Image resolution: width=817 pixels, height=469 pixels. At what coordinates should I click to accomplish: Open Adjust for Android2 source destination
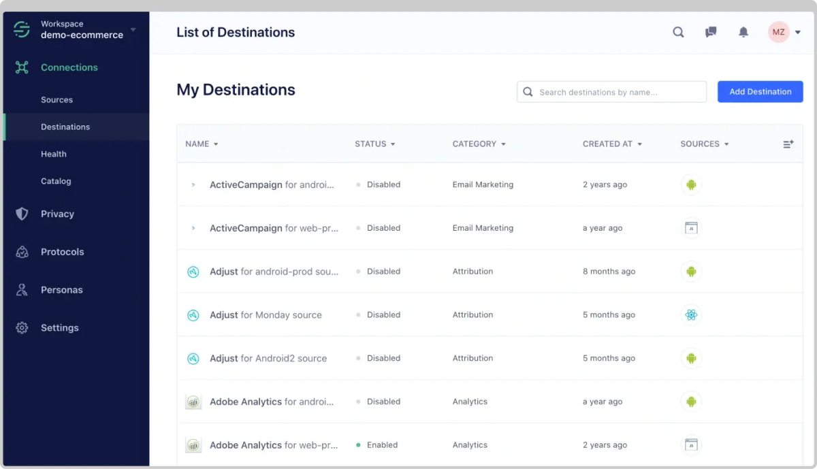pyautogui.click(x=268, y=359)
